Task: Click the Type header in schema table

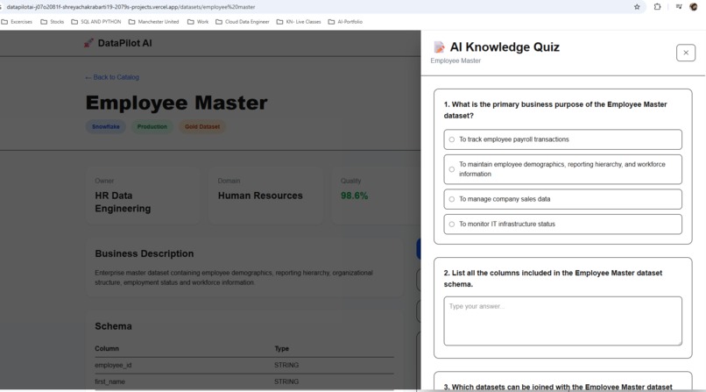Action: 282,349
